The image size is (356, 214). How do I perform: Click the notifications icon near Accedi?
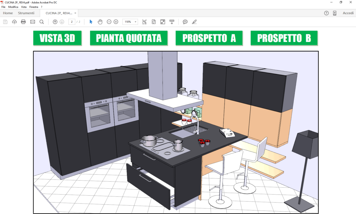[x=335, y=13]
